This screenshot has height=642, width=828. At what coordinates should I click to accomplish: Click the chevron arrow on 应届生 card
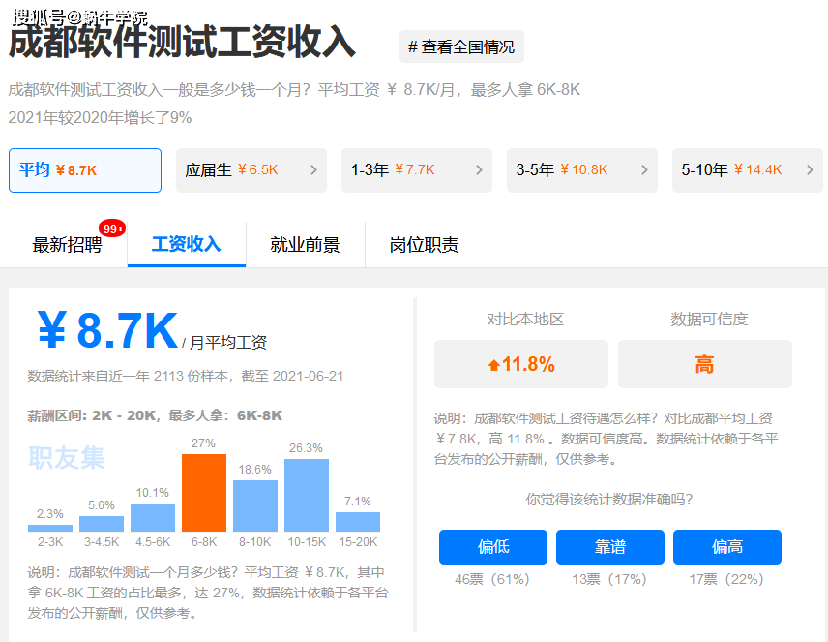tap(313, 170)
